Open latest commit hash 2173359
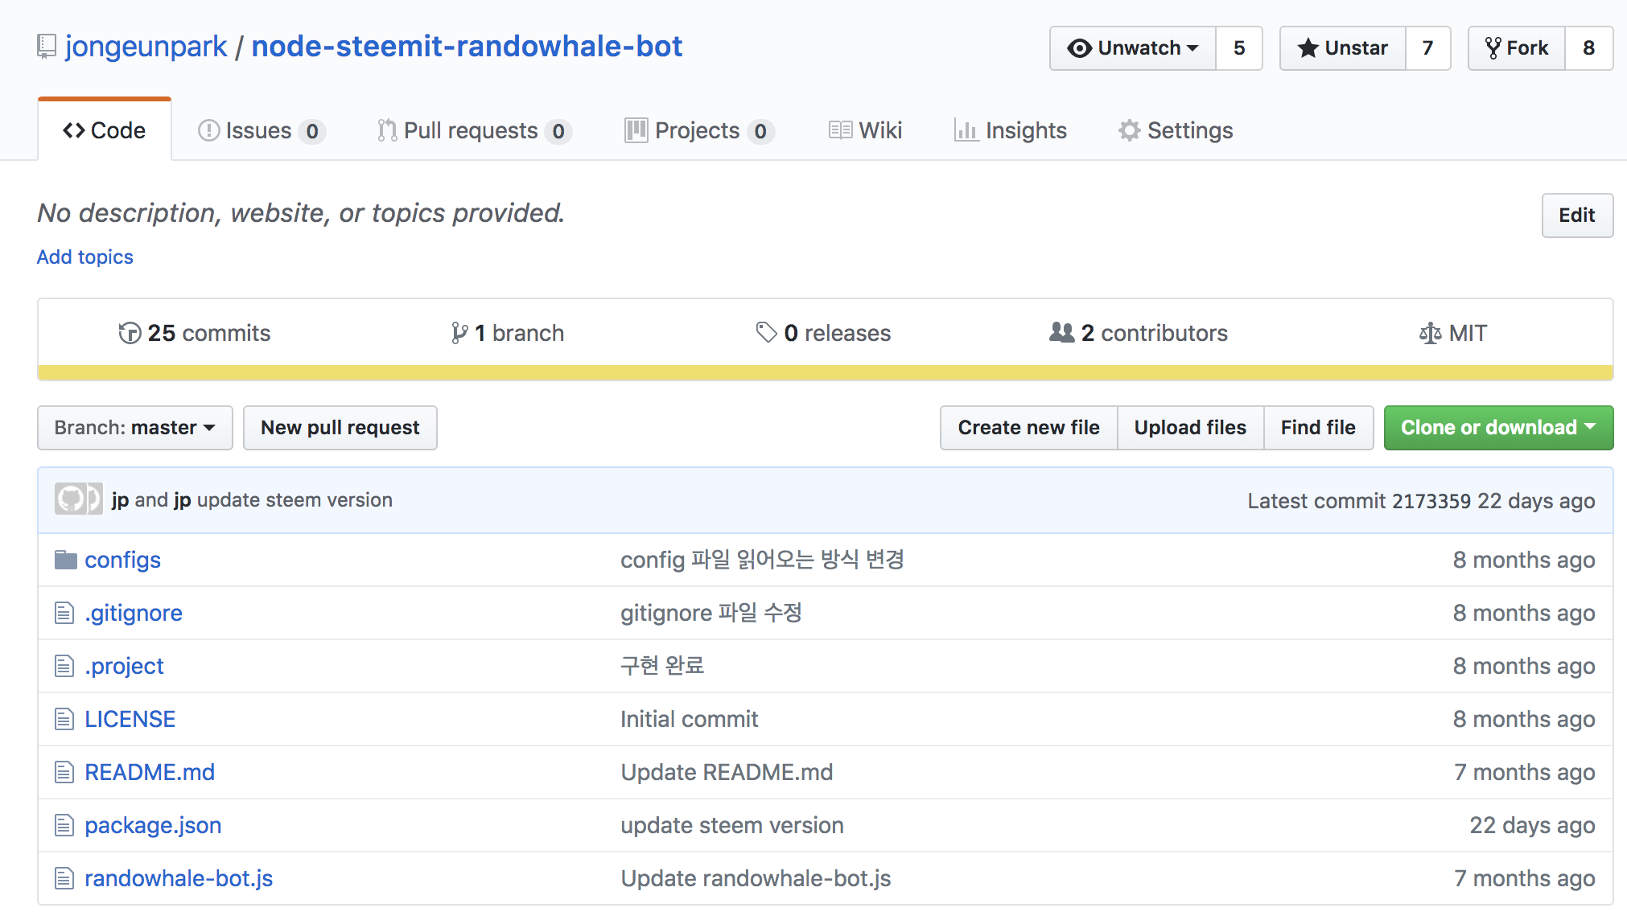Image resolution: width=1627 pixels, height=920 pixels. [x=1431, y=501]
